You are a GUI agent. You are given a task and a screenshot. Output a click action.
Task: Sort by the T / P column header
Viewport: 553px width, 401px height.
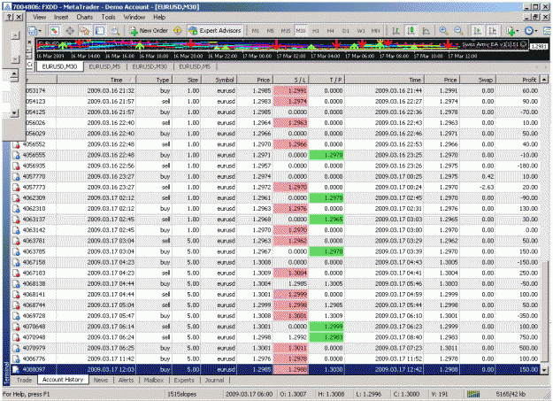326,80
